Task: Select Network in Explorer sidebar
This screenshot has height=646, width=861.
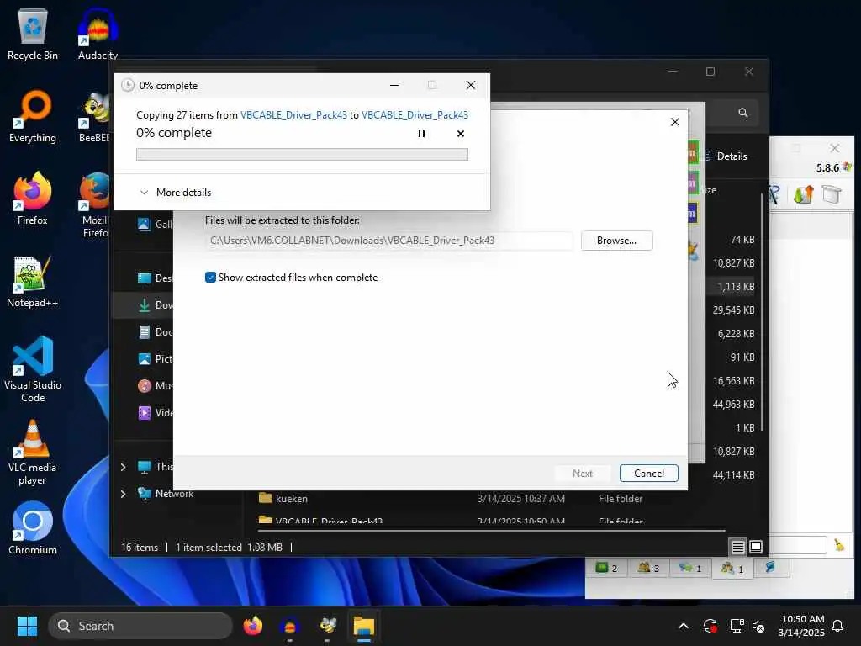Action: pos(166,494)
